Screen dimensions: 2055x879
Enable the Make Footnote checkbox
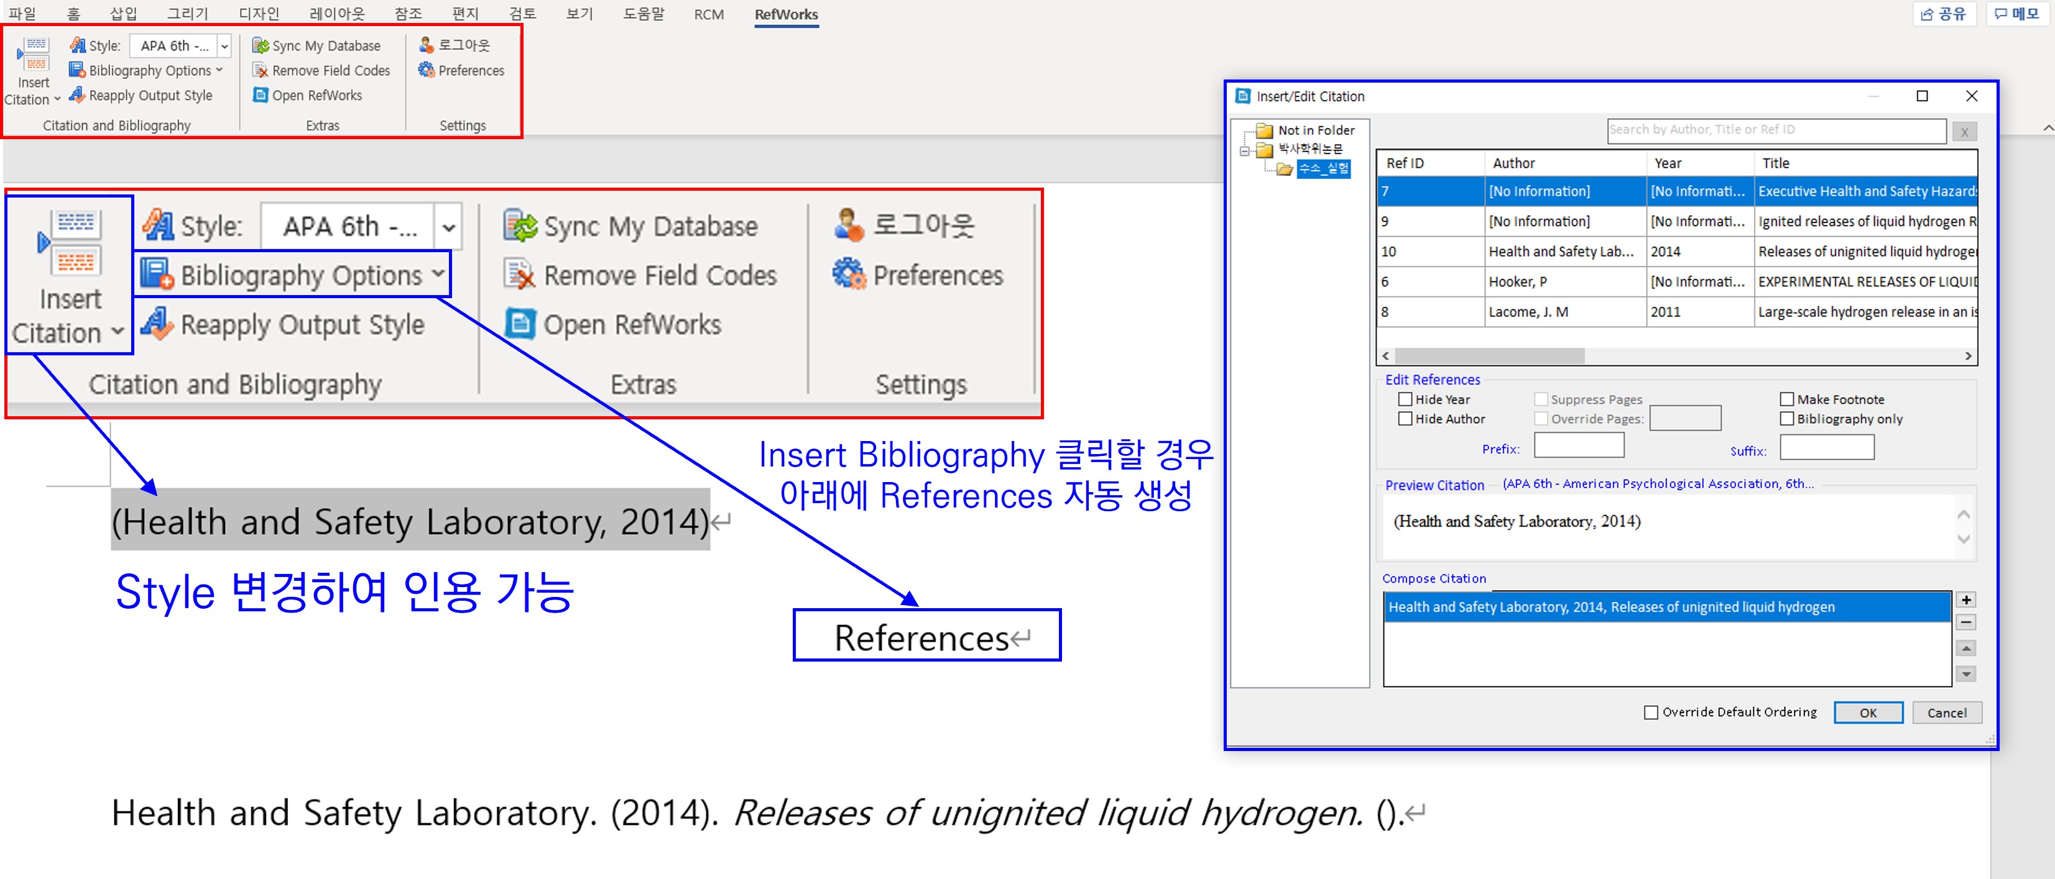pyautogui.click(x=1787, y=399)
